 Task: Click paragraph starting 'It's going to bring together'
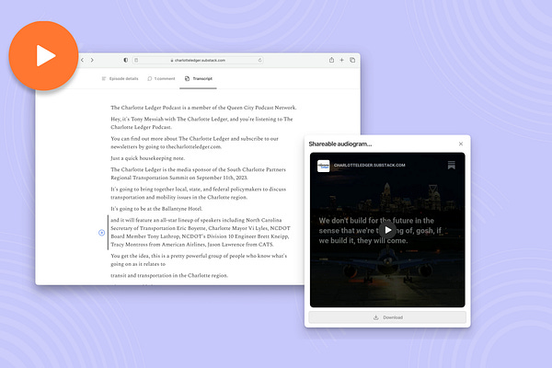coord(198,193)
